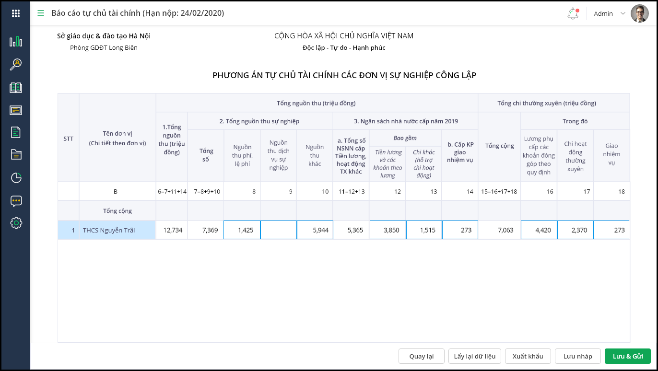This screenshot has height=371, width=658.
Task: Open the open-book icon in sidebar
Action: tap(16, 87)
